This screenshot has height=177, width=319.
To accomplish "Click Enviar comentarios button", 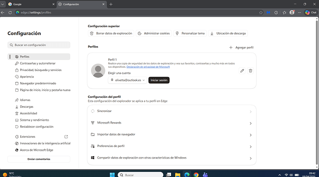I will tap(39, 159).
